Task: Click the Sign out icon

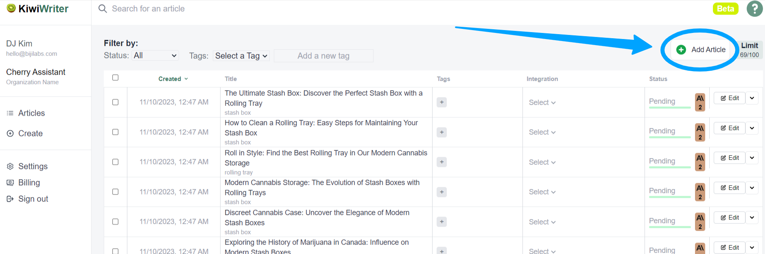Action: pos(10,199)
